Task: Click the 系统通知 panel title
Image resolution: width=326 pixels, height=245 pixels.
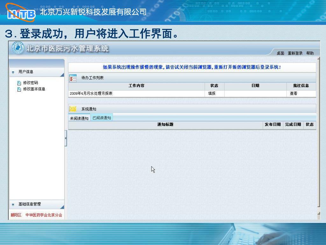Action: 89,109
